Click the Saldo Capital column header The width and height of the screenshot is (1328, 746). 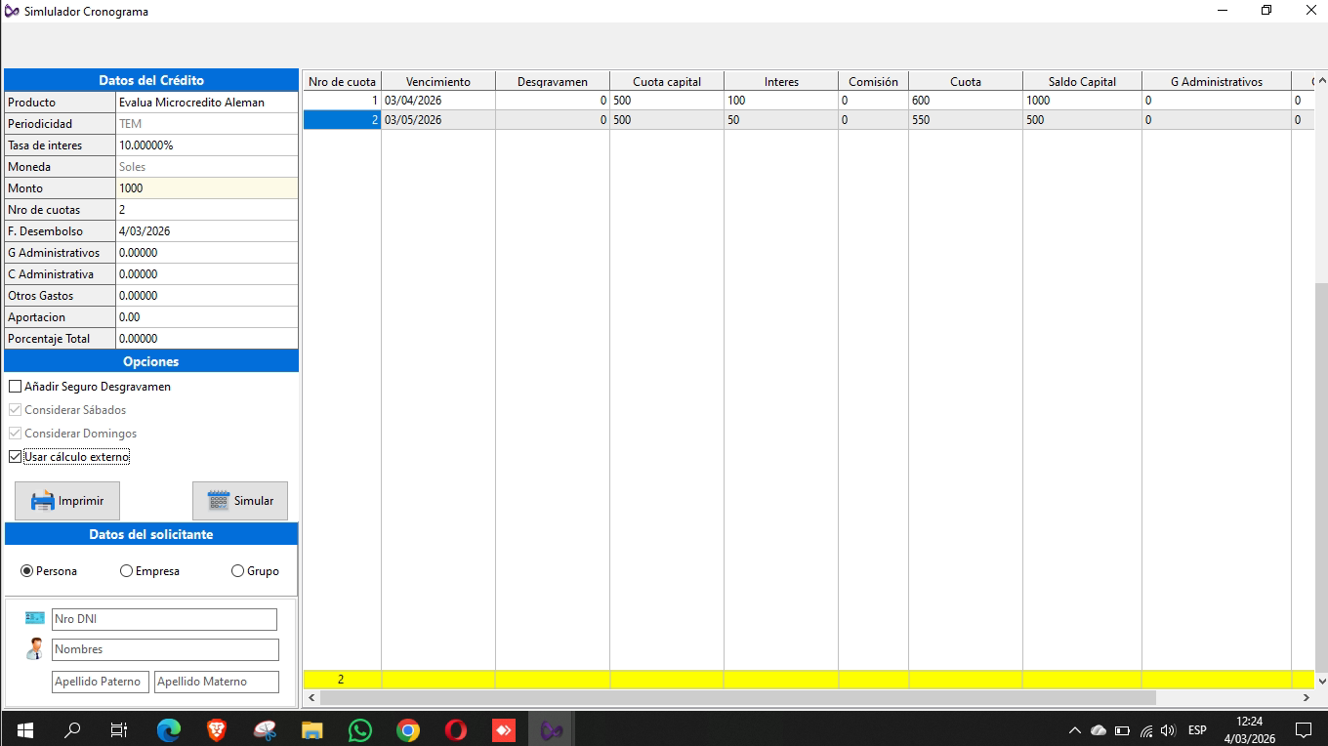pyautogui.click(x=1082, y=82)
